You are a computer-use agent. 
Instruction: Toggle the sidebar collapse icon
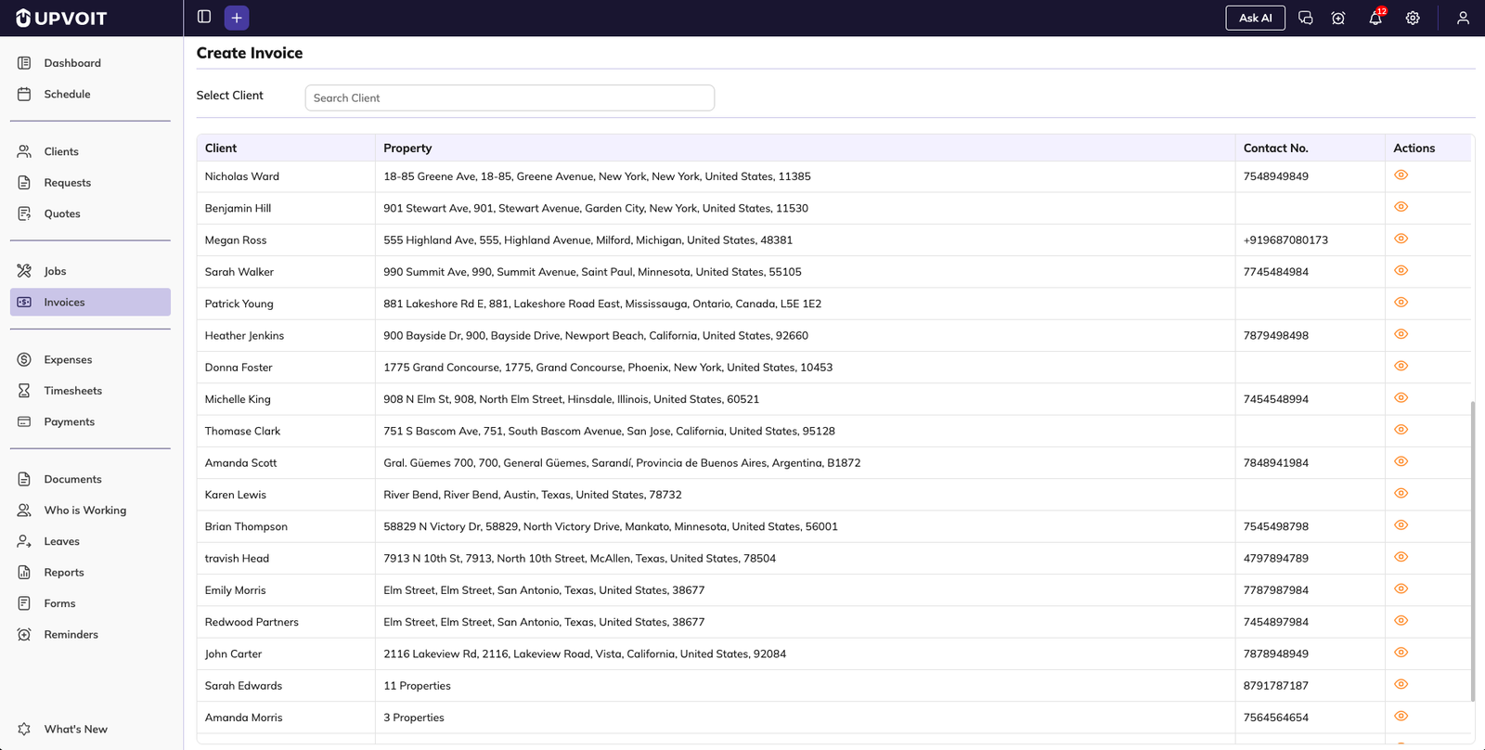[204, 17]
